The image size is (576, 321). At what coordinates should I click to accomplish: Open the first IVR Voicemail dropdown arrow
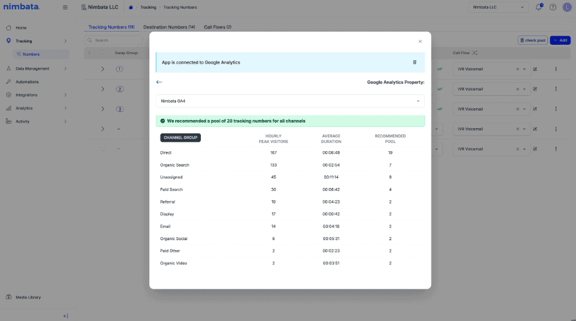click(x=524, y=69)
